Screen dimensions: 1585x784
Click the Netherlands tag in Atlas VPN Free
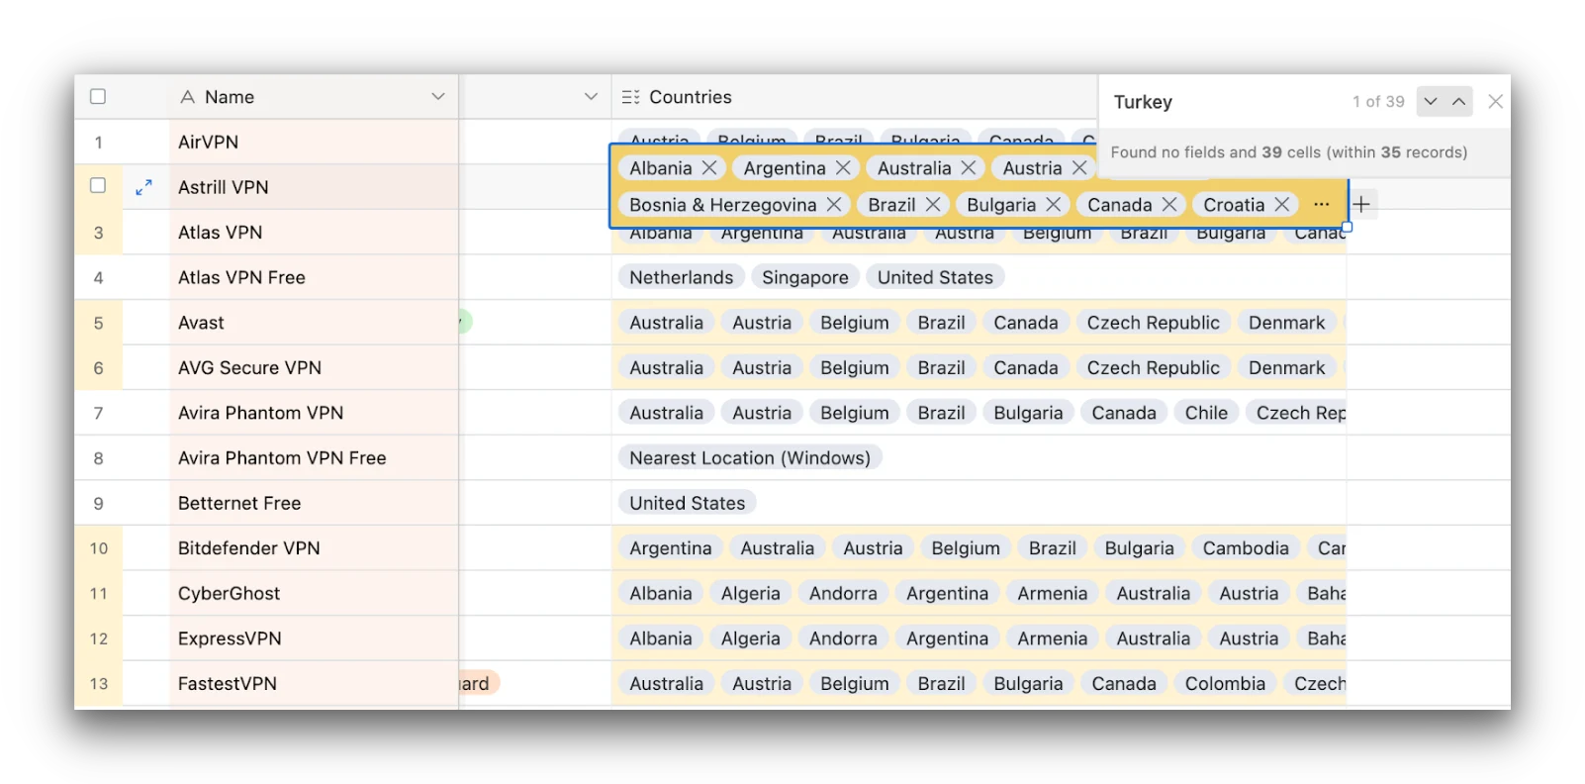point(682,278)
